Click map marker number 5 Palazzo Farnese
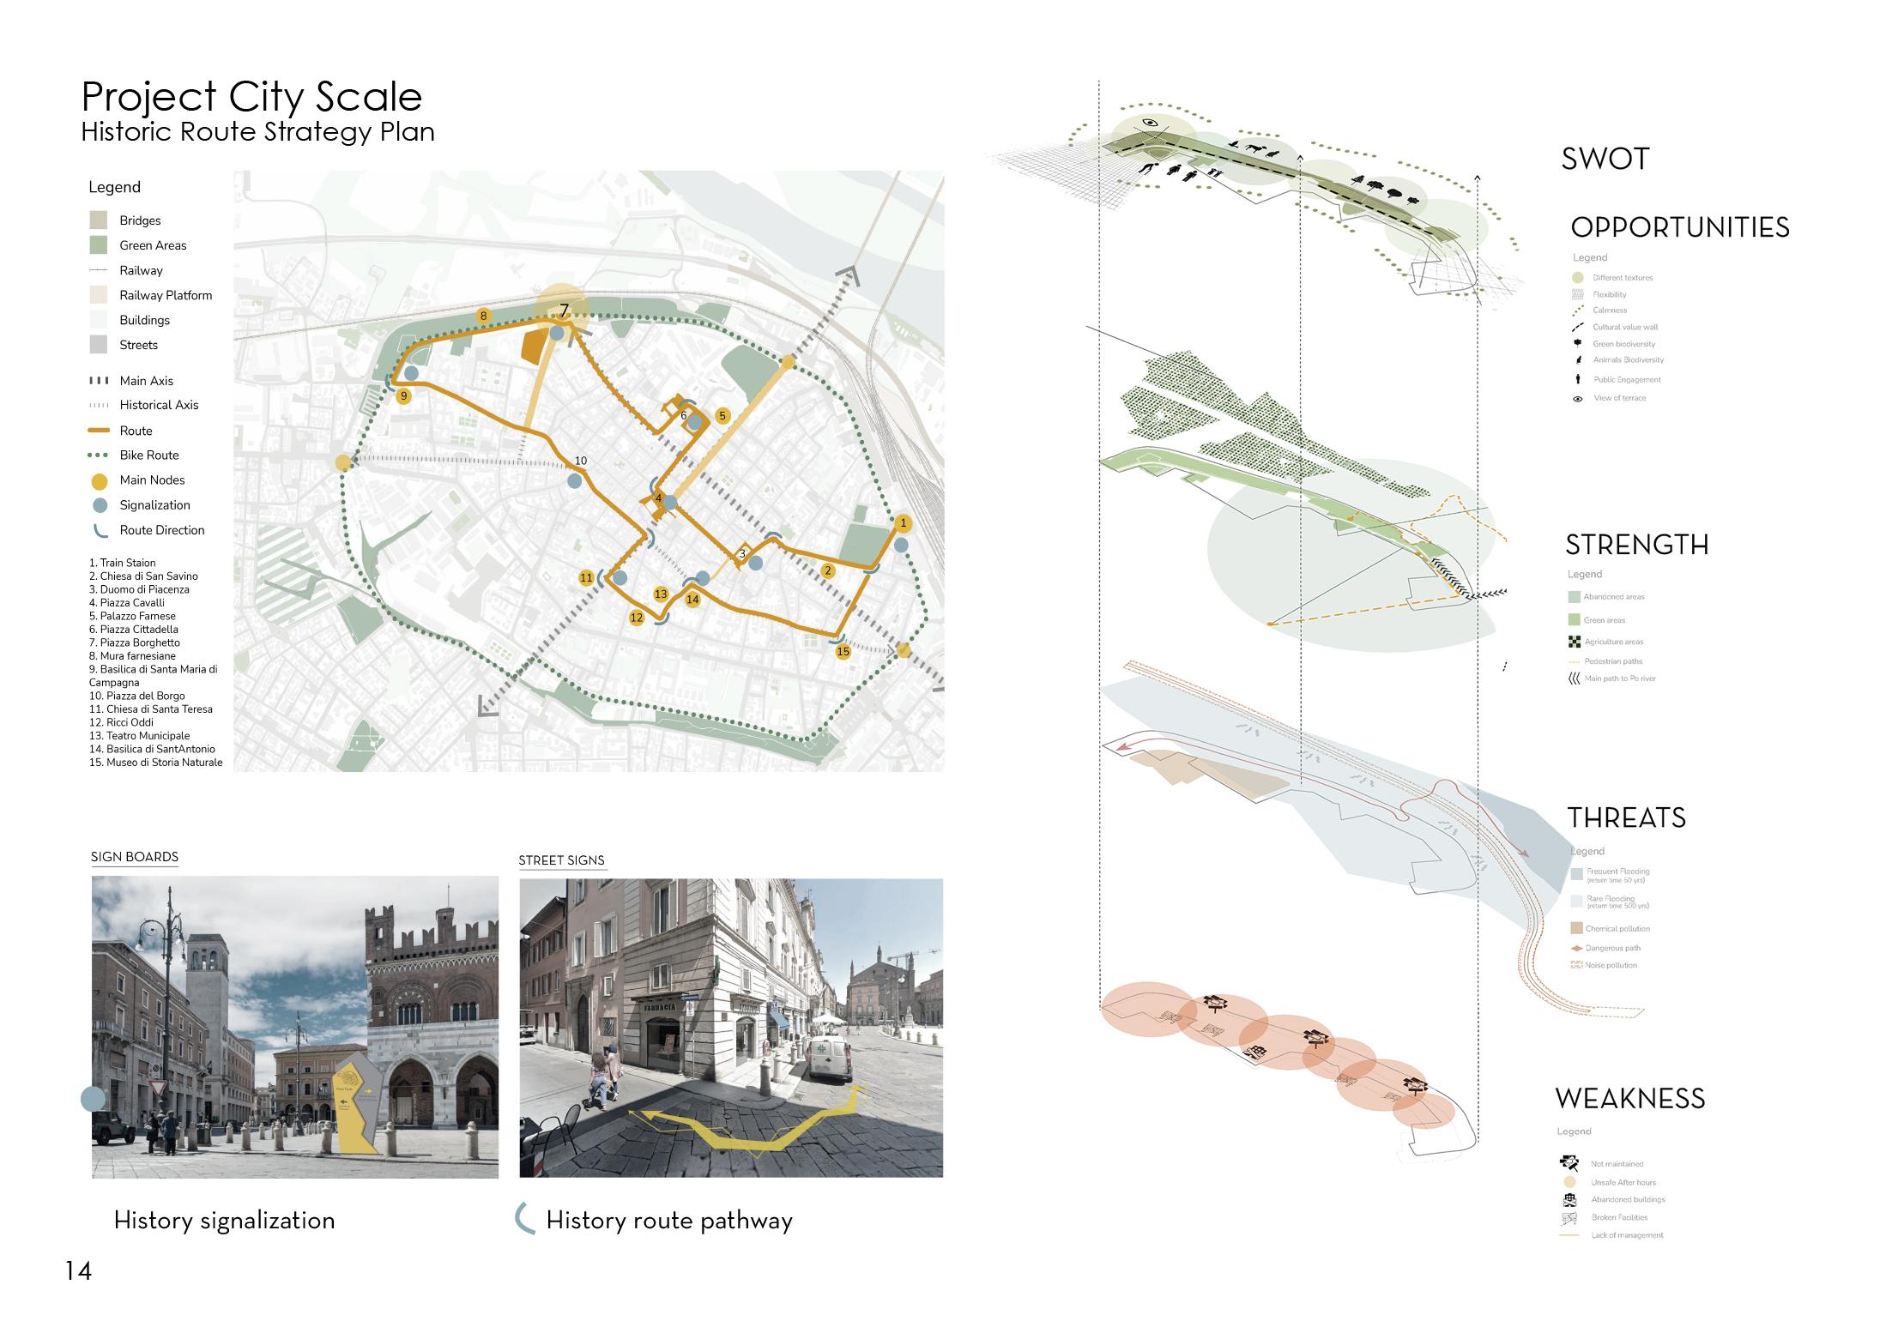Screen dimensions: 1886x1333 [722, 416]
